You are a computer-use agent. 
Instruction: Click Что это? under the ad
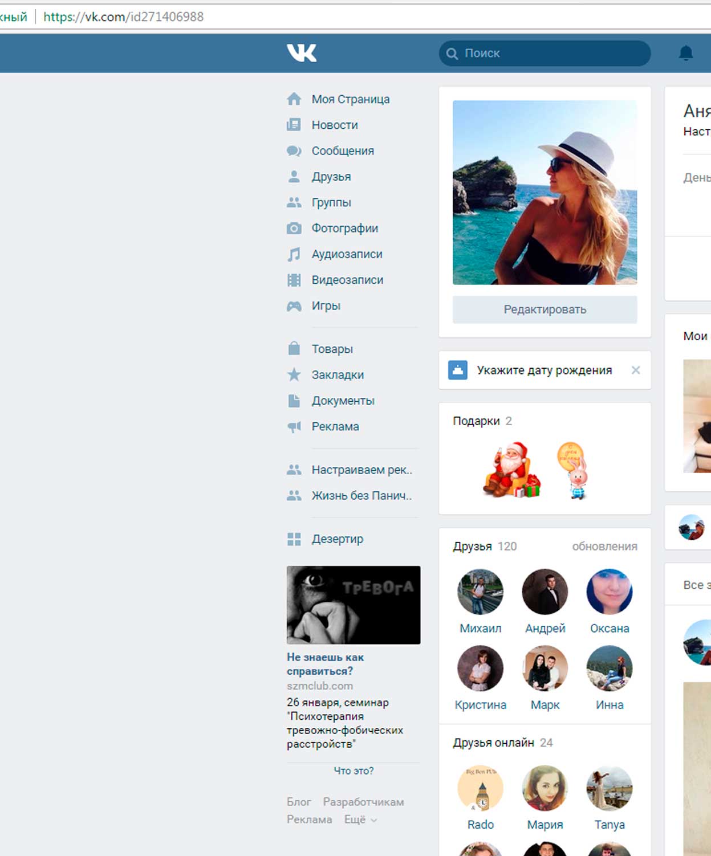pos(354,771)
